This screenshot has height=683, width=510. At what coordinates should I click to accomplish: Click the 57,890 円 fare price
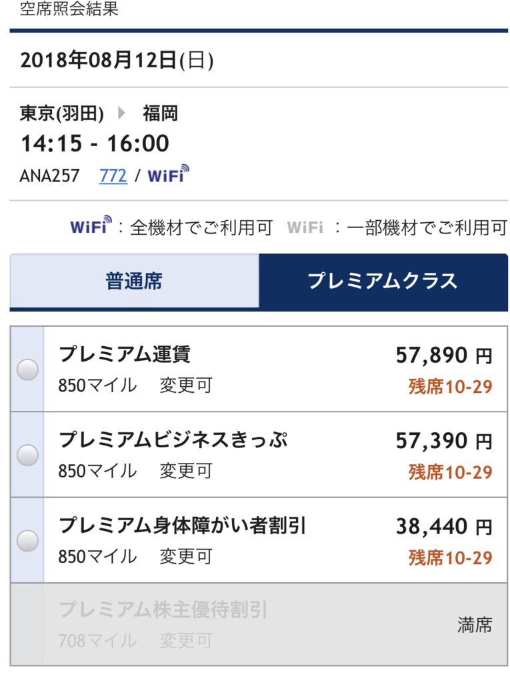pyautogui.click(x=444, y=356)
